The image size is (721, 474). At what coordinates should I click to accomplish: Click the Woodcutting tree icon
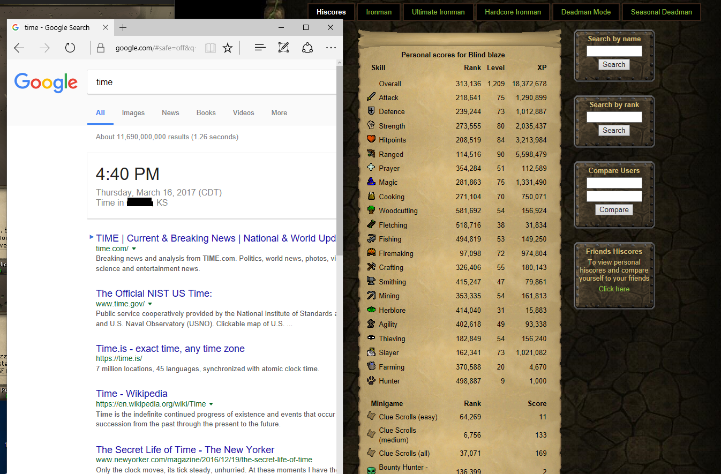point(371,210)
